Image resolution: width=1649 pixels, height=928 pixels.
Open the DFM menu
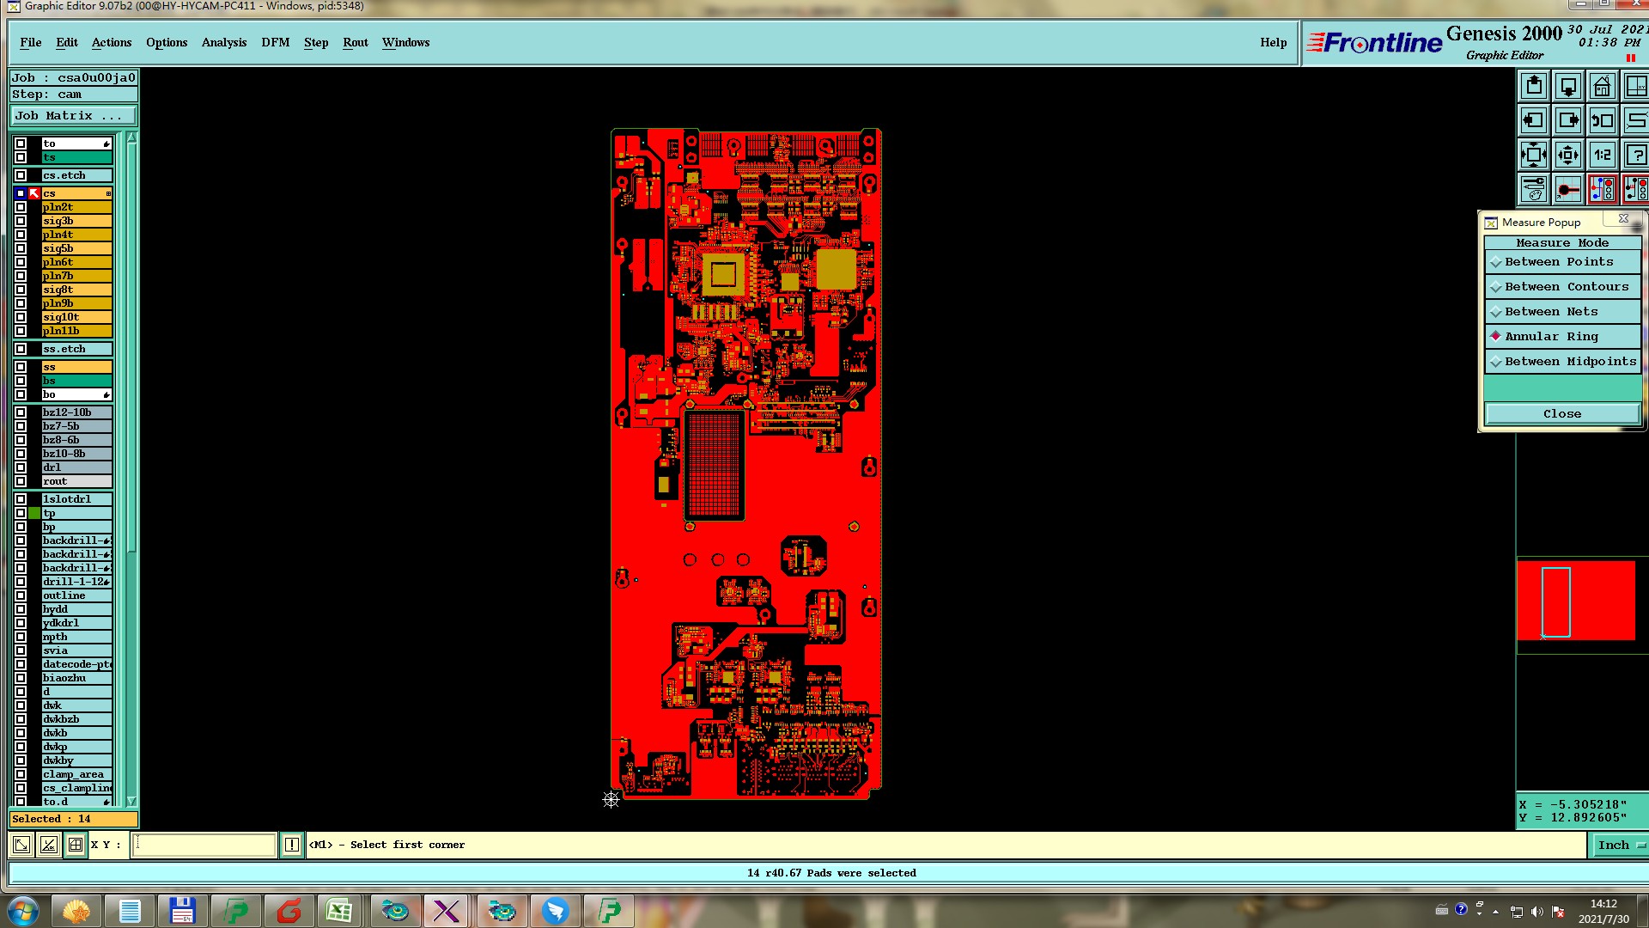click(x=275, y=42)
